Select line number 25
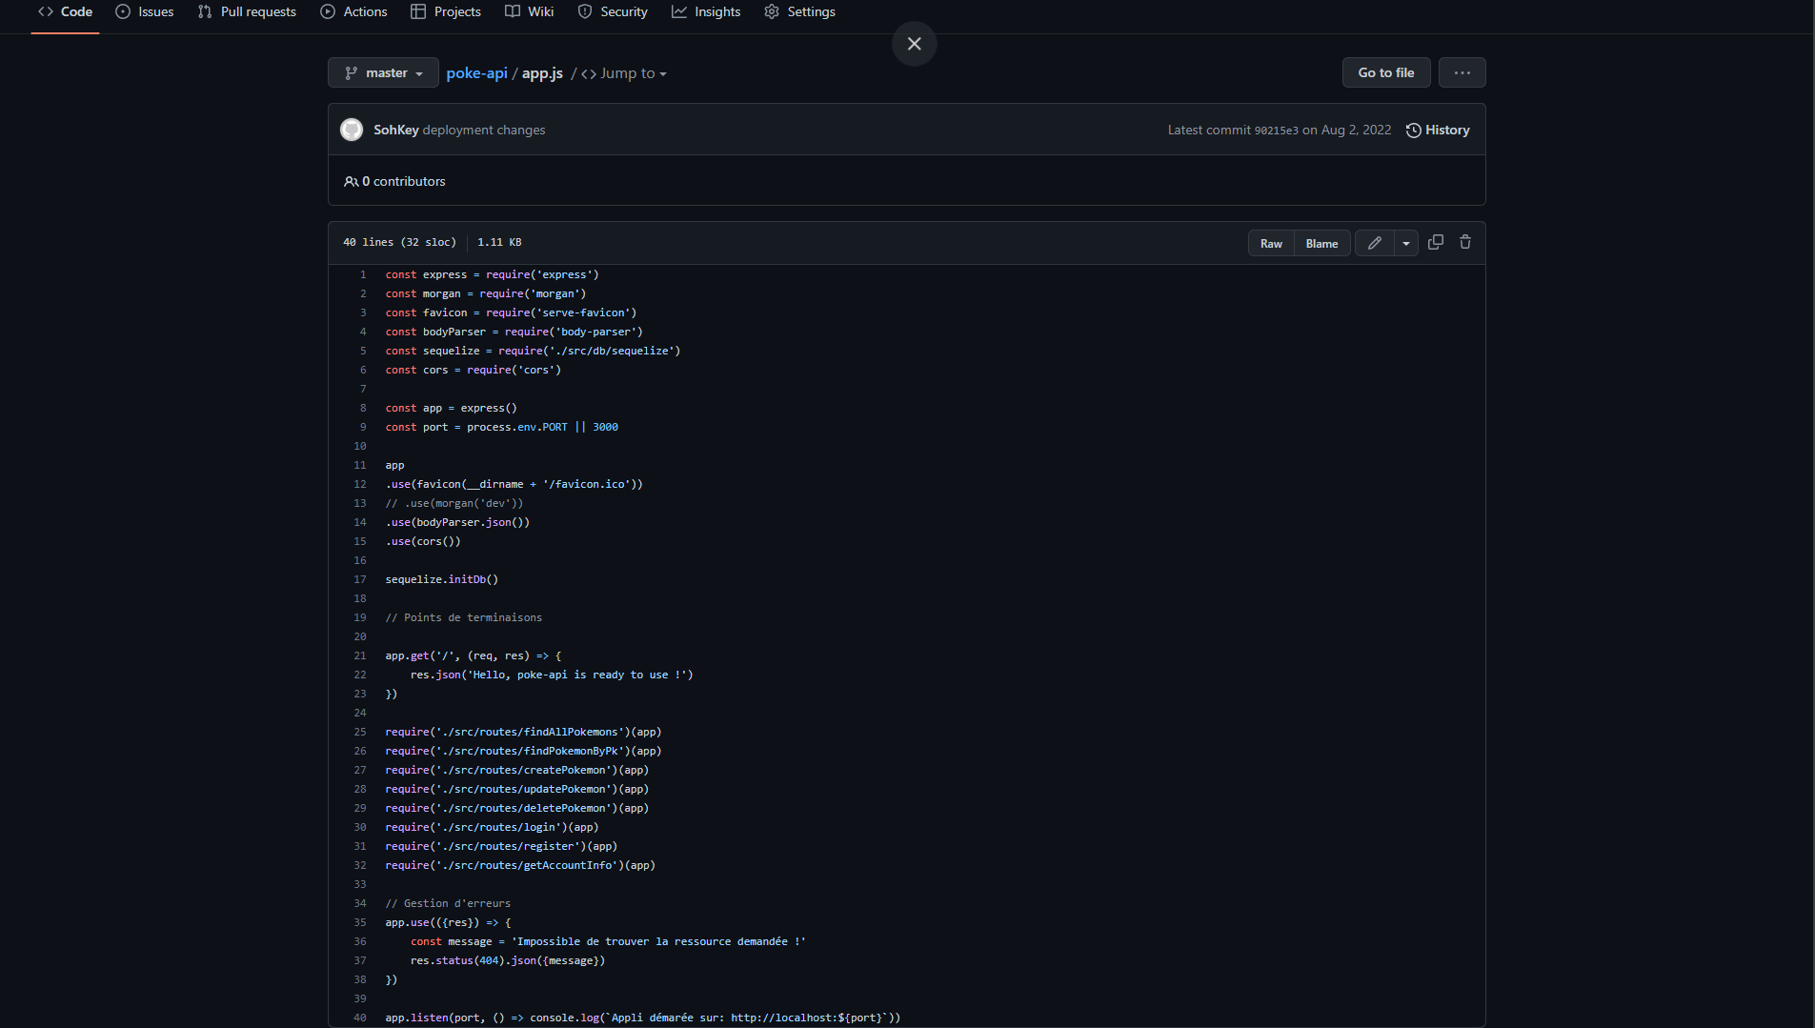 tap(360, 732)
